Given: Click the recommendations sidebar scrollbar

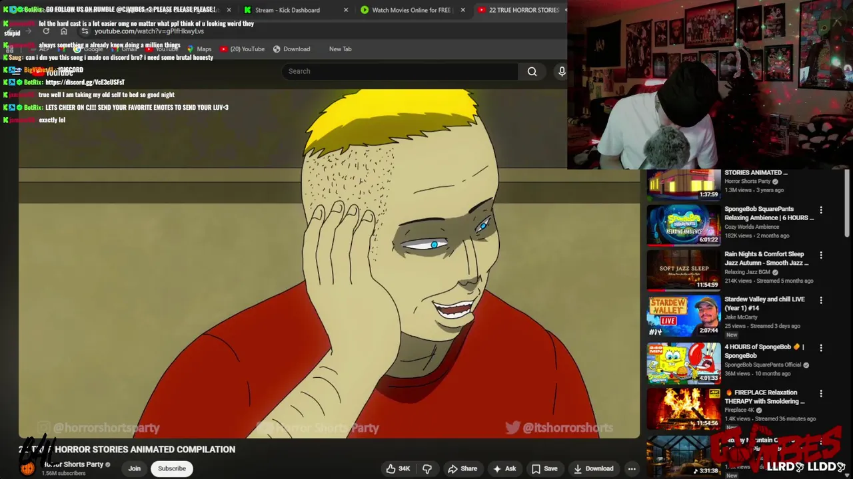Looking at the screenshot, I should coord(848,203).
